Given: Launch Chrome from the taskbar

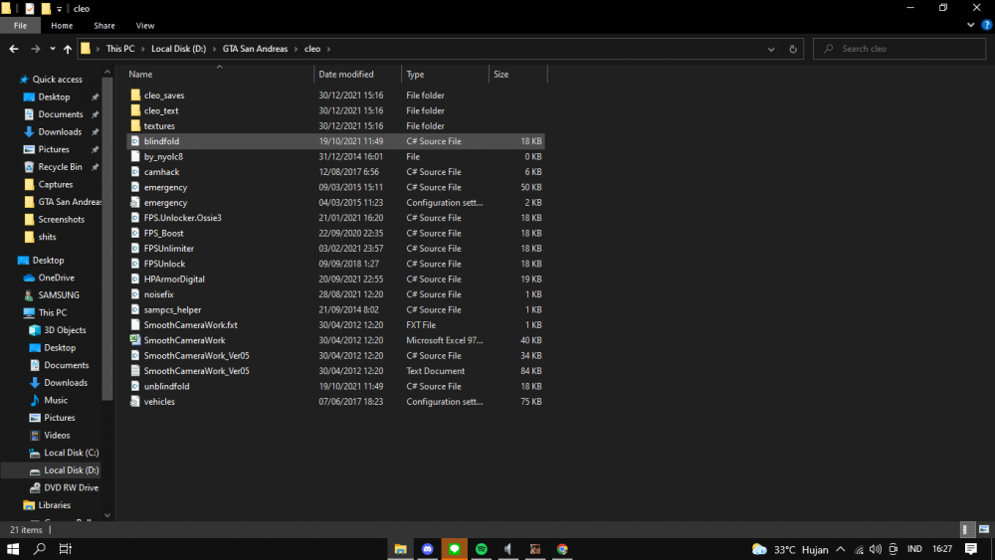Looking at the screenshot, I should tap(562, 549).
